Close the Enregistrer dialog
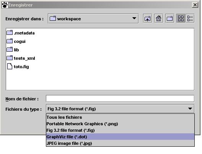Viewport: 202px width, 154px height. point(195,5)
